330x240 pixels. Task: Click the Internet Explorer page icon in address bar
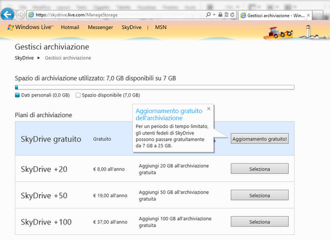pos(31,15)
